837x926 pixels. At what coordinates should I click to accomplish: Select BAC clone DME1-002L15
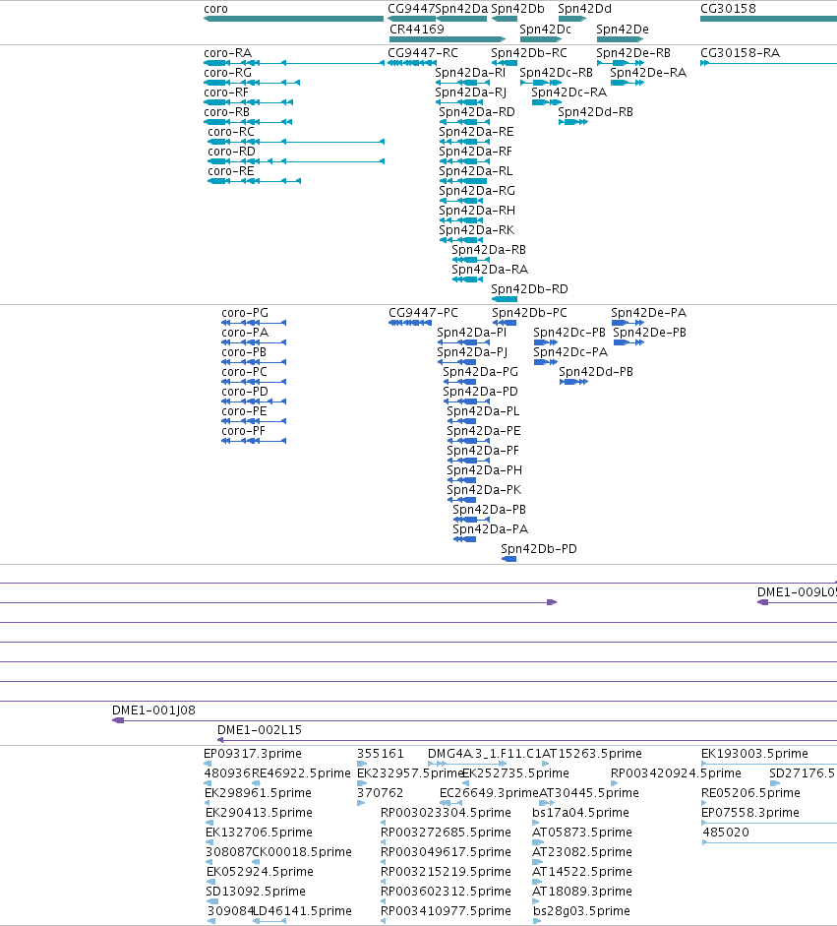click(x=260, y=730)
